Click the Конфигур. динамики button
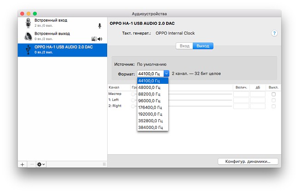The image size is (299, 193). (247, 161)
